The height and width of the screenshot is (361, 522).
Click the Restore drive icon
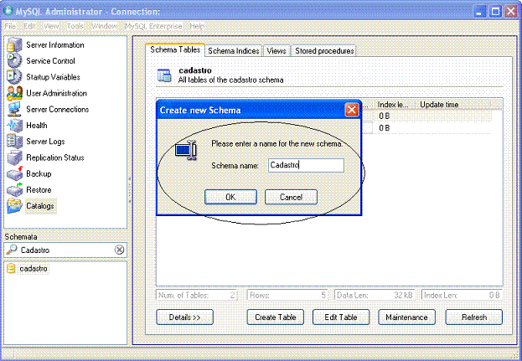[x=14, y=189]
